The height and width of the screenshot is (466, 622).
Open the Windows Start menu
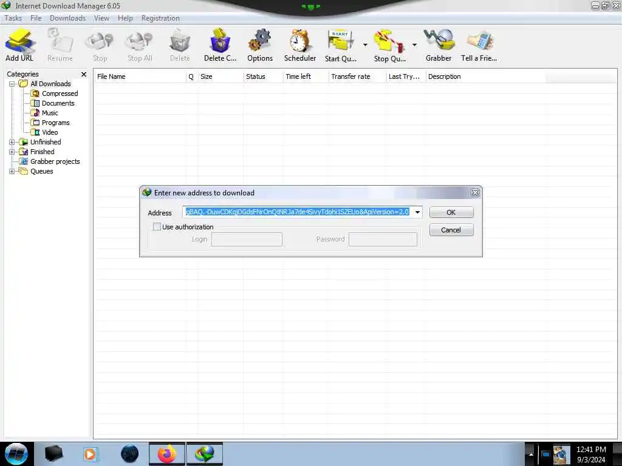pyautogui.click(x=16, y=454)
